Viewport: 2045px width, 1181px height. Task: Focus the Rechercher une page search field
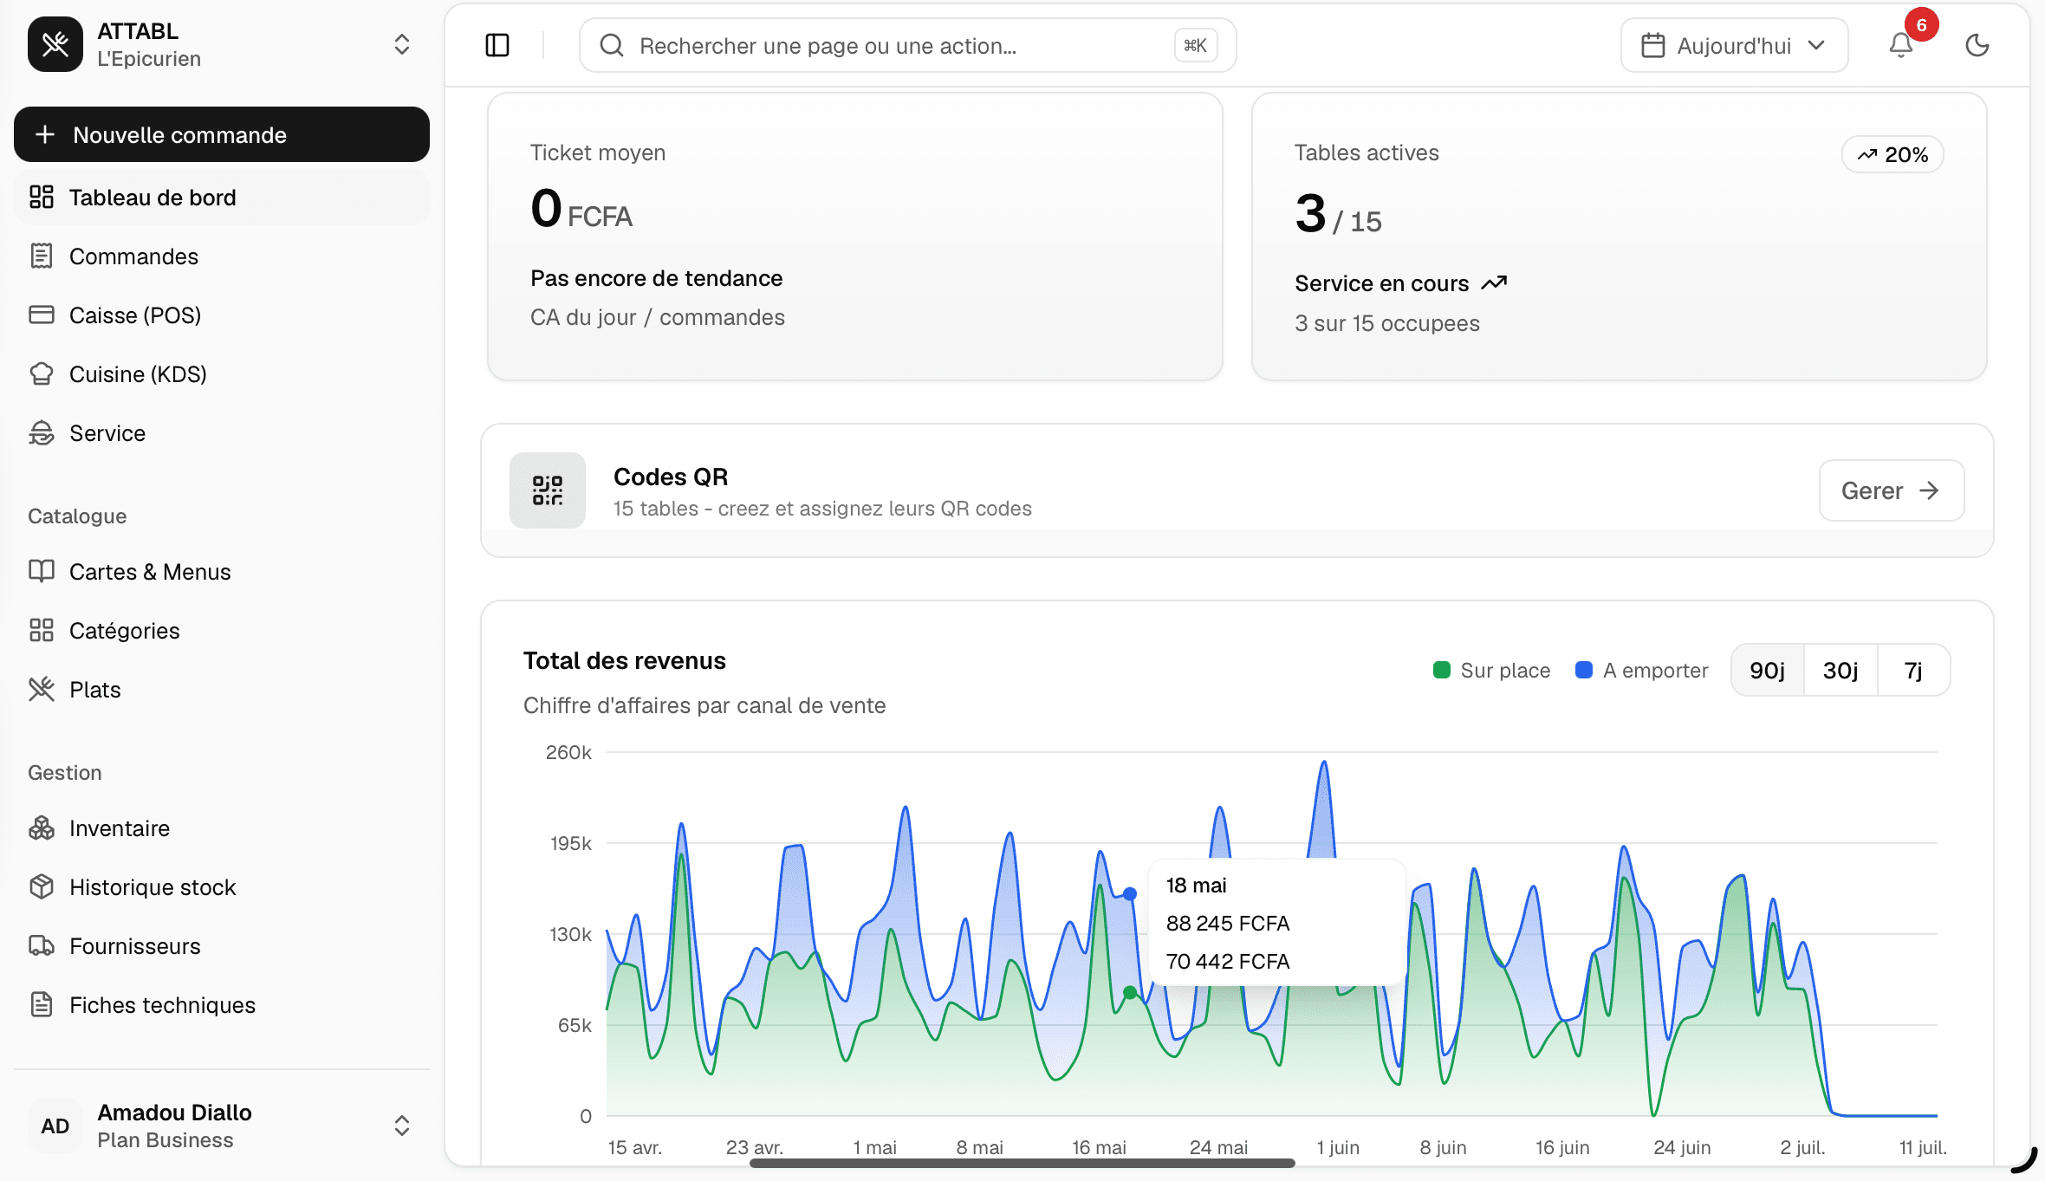coord(907,45)
